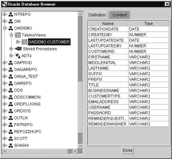
Task: Click the tree's scroll down arrow
Action: 80,146
